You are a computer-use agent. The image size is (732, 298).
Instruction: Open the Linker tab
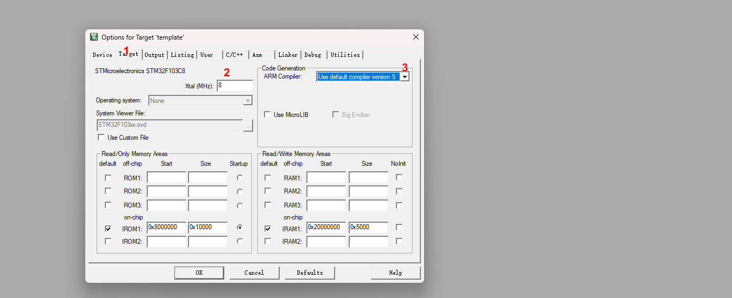pyautogui.click(x=288, y=55)
